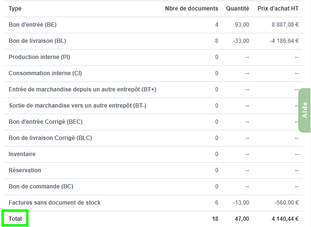Click the 8 887,08 € purchase price value
Viewport: 311px width, 227px height.
285,25
